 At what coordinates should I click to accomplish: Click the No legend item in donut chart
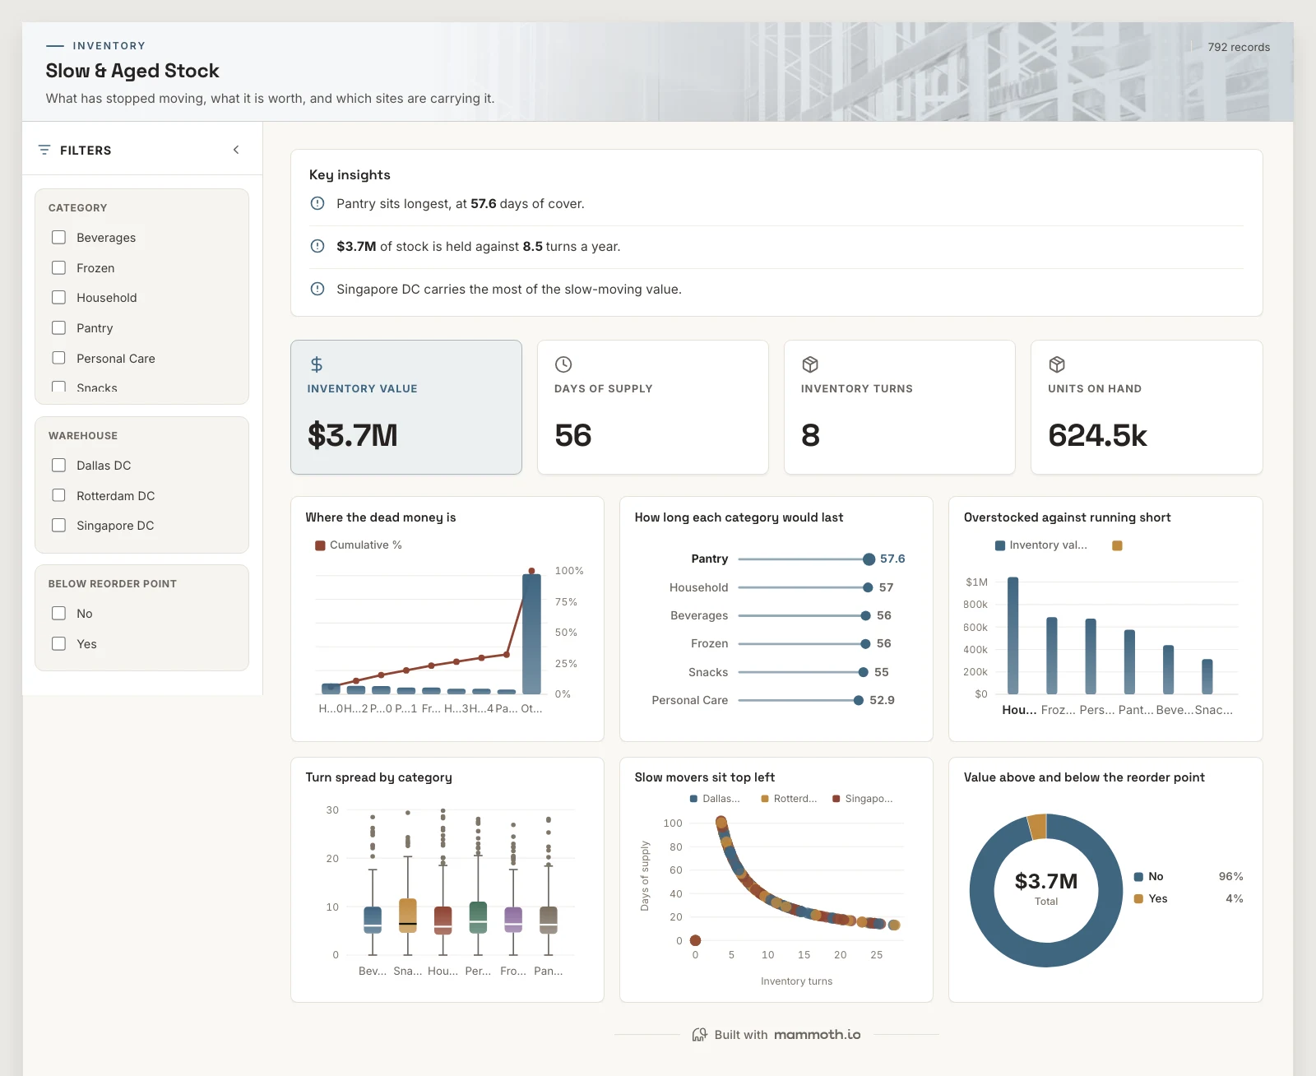1148,876
